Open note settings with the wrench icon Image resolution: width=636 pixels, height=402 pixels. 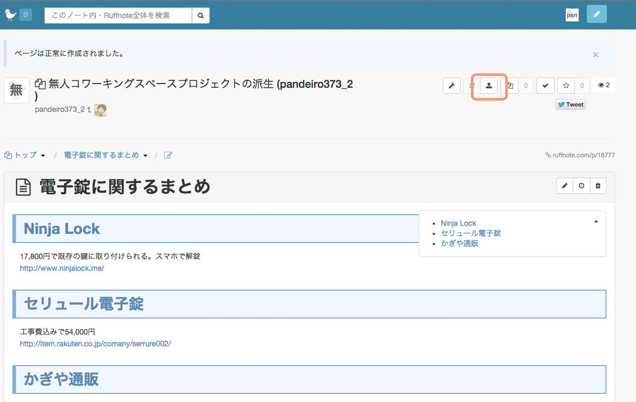coord(452,86)
